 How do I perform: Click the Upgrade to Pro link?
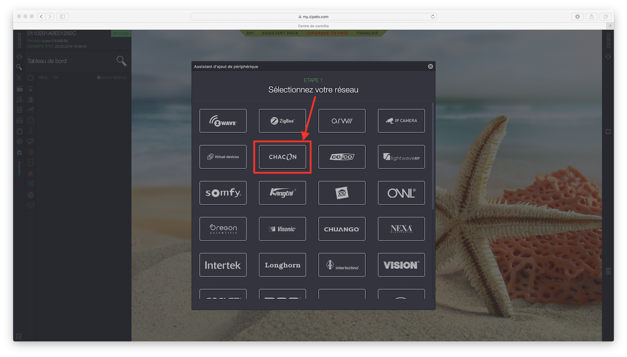(329, 33)
